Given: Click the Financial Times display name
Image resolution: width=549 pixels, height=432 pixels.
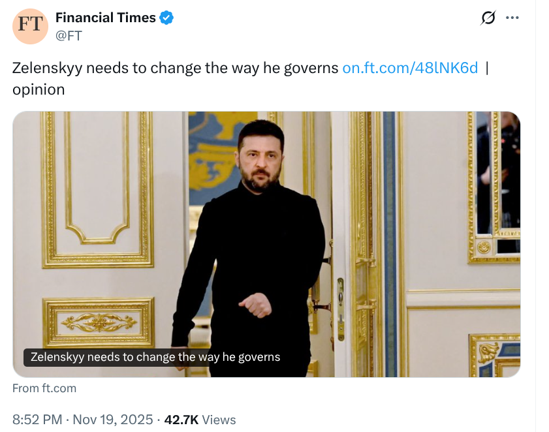Looking at the screenshot, I should click(x=106, y=18).
